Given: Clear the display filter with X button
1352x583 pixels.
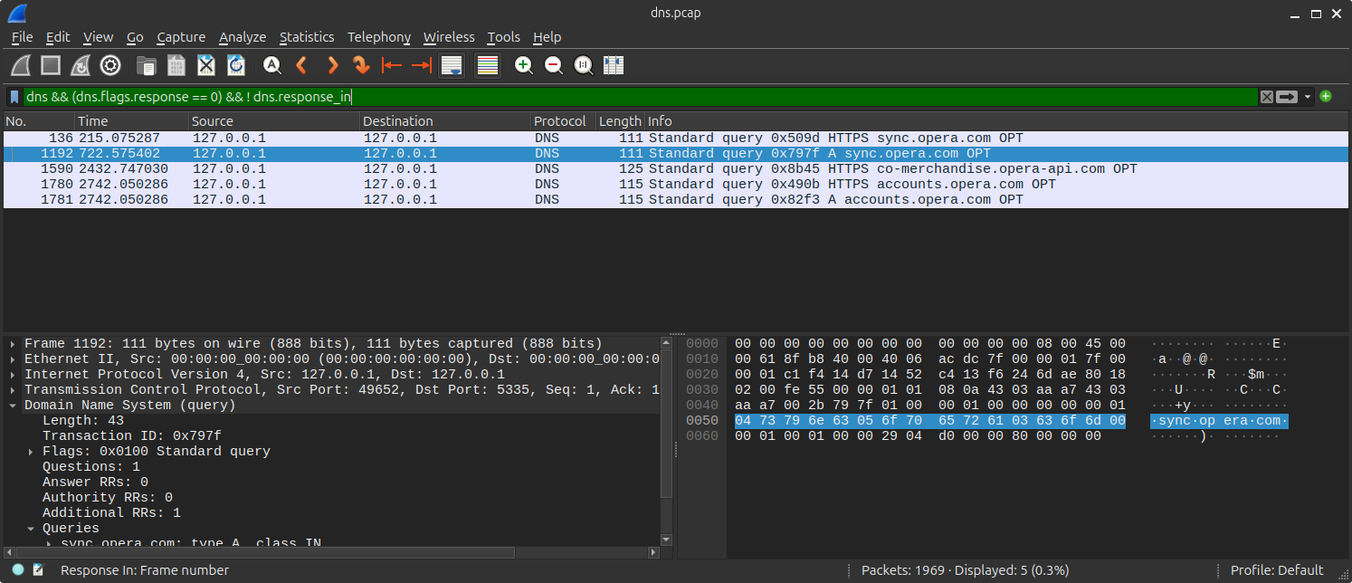Looking at the screenshot, I should tap(1267, 97).
